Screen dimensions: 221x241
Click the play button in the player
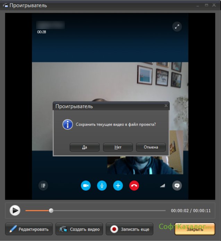pos(15,210)
